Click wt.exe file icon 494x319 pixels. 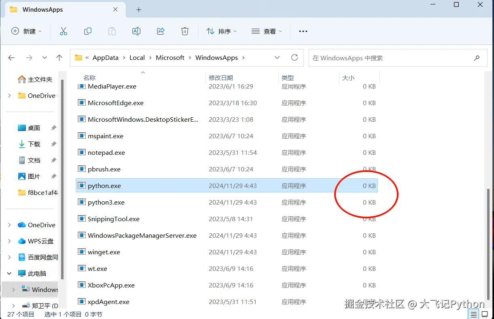(x=81, y=268)
